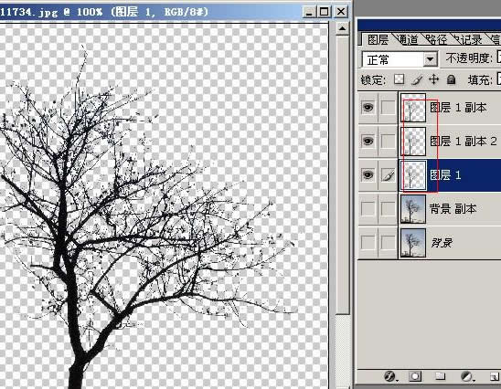The height and width of the screenshot is (389, 501).
Task: Open the blend mode dropdown arrow button
Action: [431, 59]
